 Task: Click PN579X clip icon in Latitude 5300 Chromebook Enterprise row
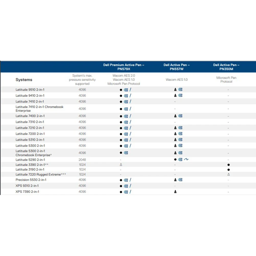click(126, 153)
